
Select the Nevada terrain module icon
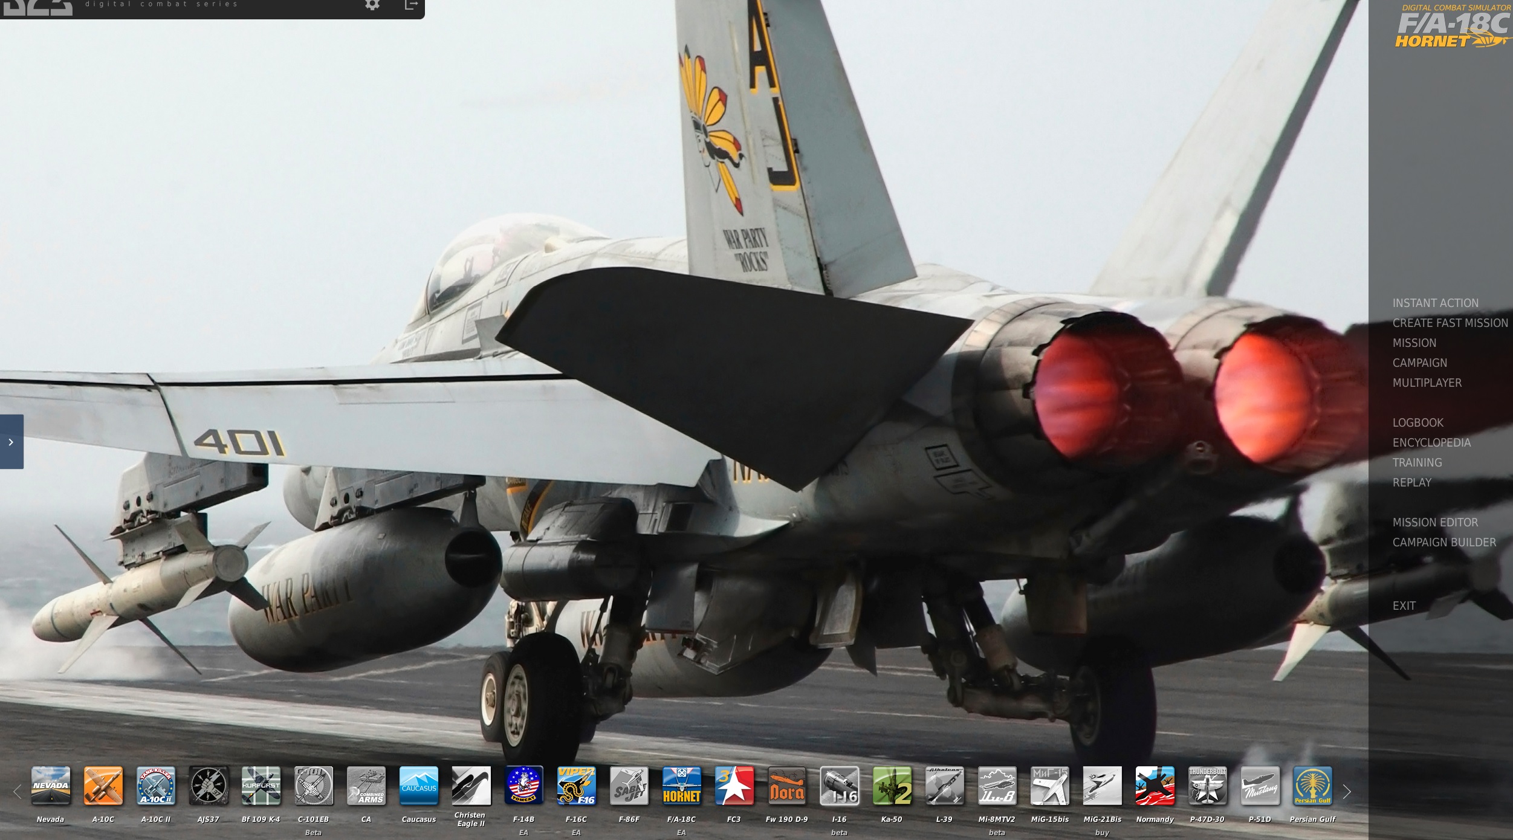click(51, 785)
